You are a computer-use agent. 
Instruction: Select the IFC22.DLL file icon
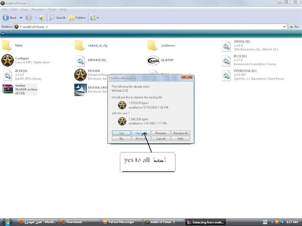coord(226,61)
